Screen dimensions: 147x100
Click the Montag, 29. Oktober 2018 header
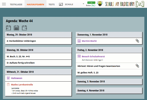pos(38,35)
